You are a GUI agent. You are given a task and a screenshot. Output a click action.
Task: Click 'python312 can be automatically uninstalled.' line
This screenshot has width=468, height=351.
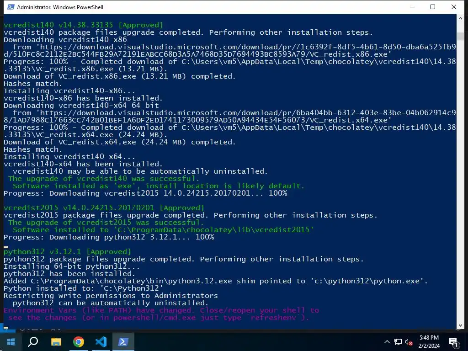click(111, 303)
